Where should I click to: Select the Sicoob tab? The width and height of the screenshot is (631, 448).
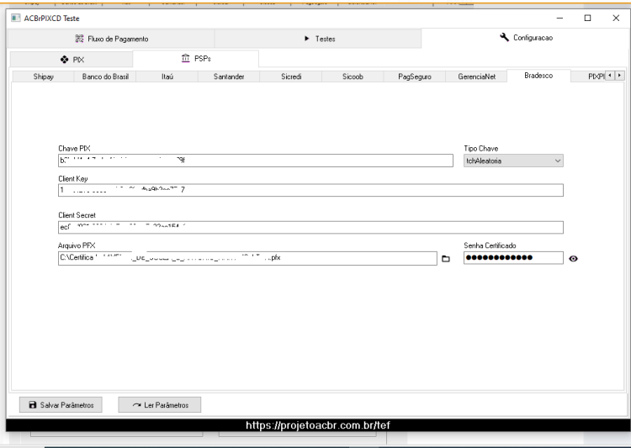pyautogui.click(x=353, y=76)
